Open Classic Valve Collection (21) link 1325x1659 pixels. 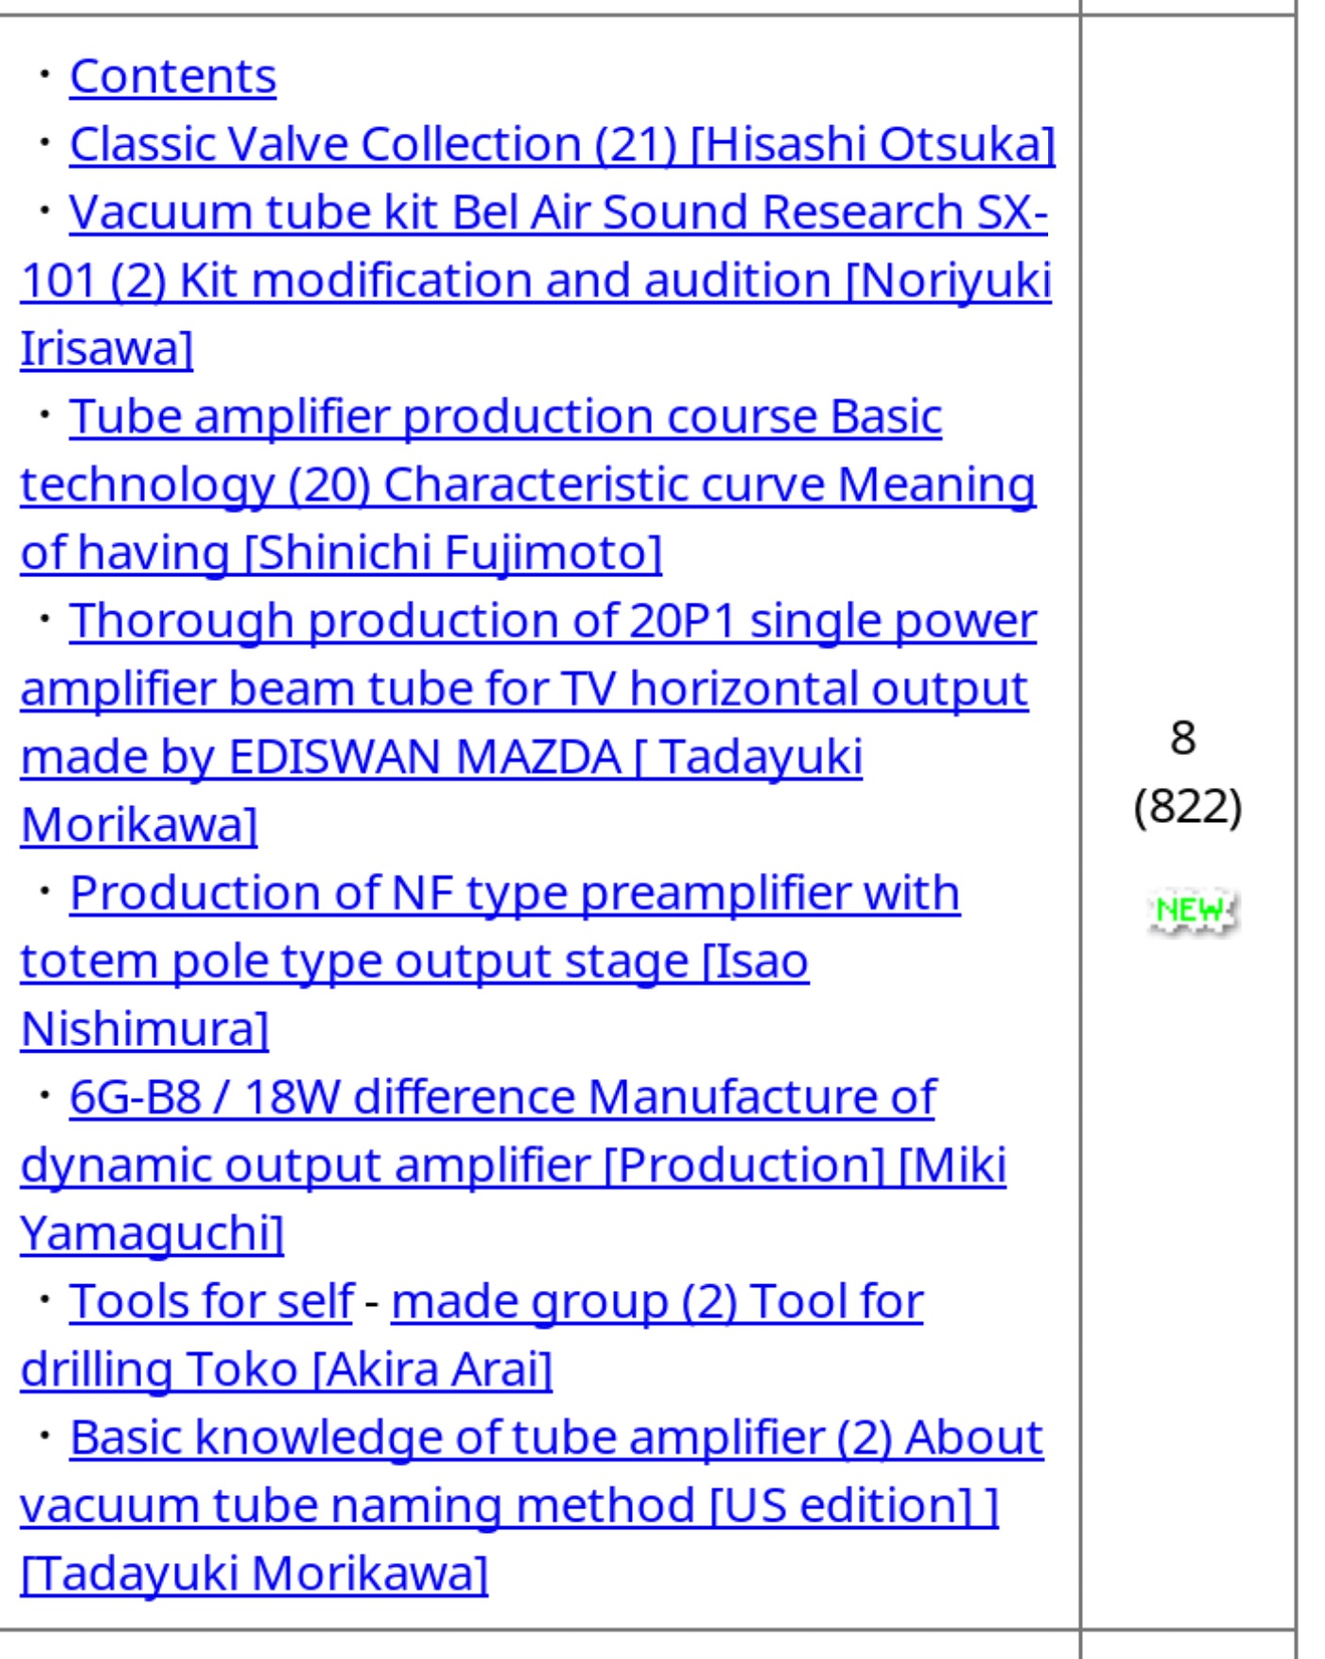(x=562, y=144)
